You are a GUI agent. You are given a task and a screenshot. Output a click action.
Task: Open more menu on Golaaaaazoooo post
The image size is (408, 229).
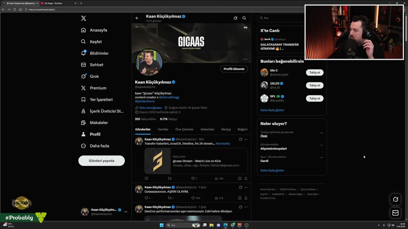(x=246, y=187)
